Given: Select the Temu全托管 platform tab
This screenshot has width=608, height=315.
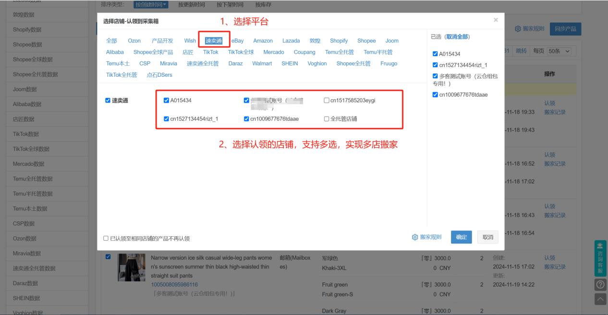Looking at the screenshot, I should 340,52.
